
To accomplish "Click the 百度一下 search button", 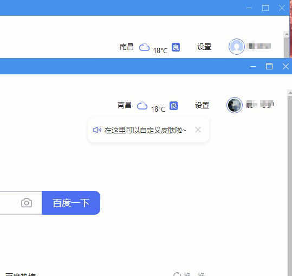I will [71, 203].
